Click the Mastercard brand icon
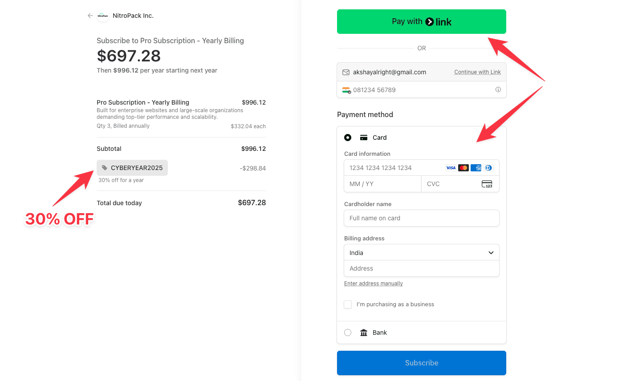Image resolution: width=630 pixels, height=381 pixels. coord(463,168)
